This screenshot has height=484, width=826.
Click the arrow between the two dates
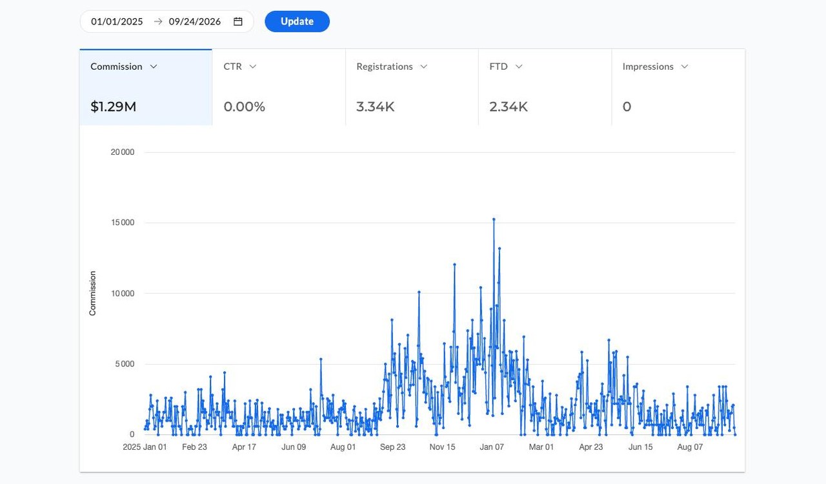tap(158, 21)
